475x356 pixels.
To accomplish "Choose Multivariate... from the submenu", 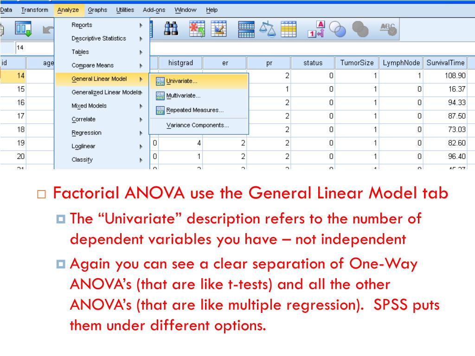I will [199, 95].
